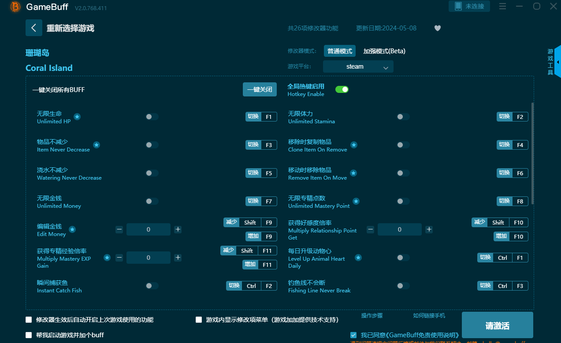Open the 如何链接手机 link

click(x=429, y=315)
